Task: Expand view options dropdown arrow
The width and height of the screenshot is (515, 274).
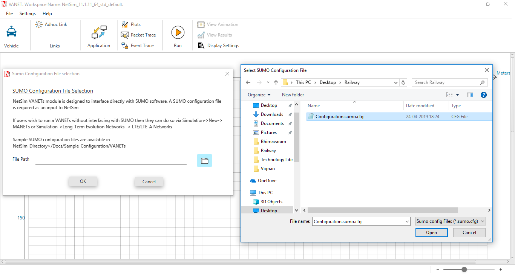Action: coord(458,95)
